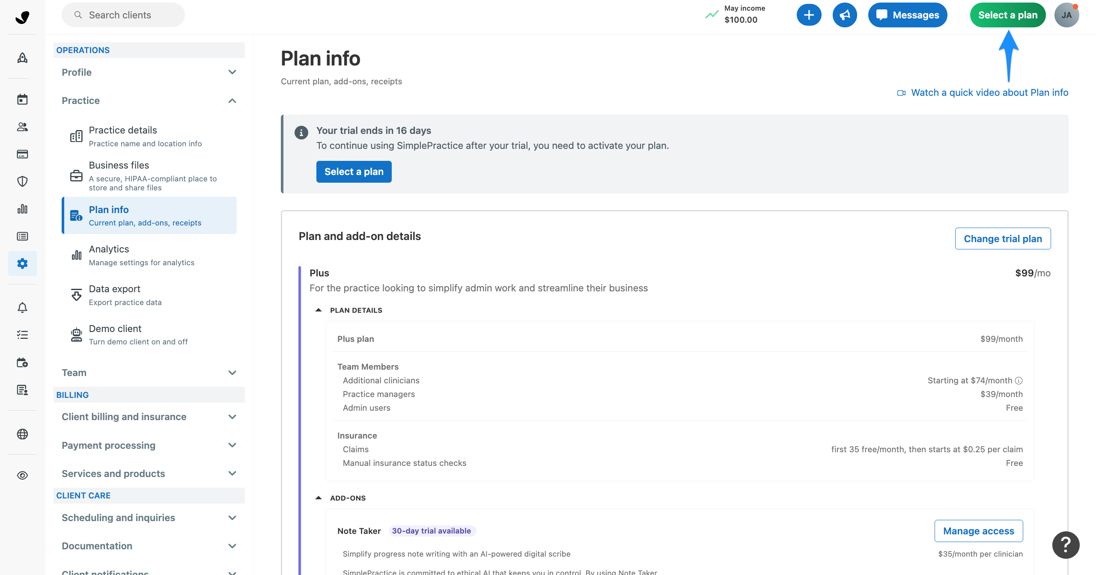Click the Search clients field
The height and width of the screenshot is (575, 1096).
[123, 15]
